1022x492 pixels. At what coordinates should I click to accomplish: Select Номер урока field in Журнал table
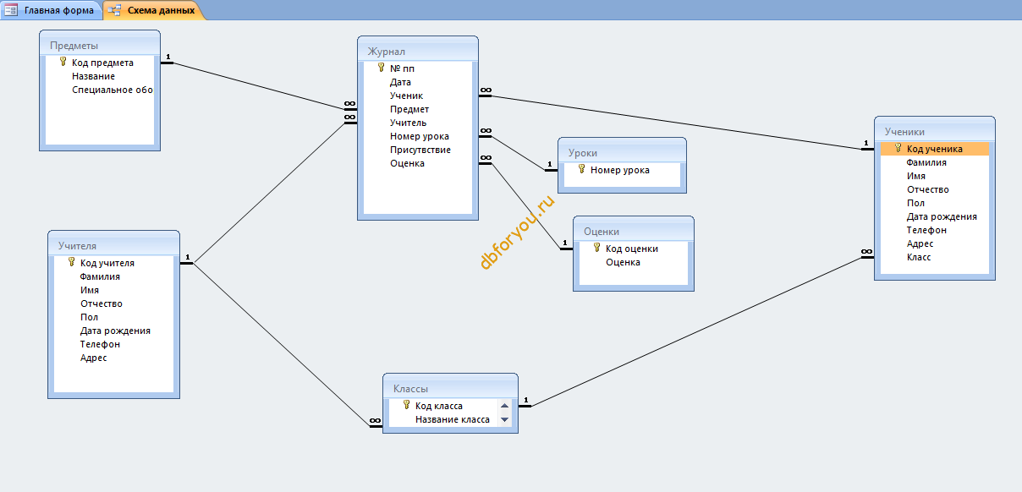418,136
